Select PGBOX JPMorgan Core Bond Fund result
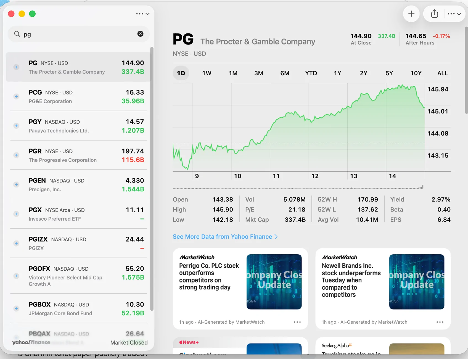This screenshot has height=359, width=468. point(78,308)
